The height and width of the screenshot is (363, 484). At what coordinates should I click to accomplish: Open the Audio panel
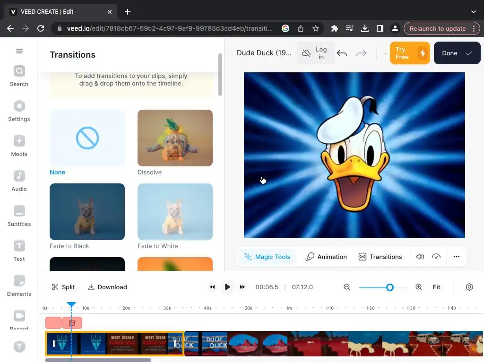[x=19, y=181]
